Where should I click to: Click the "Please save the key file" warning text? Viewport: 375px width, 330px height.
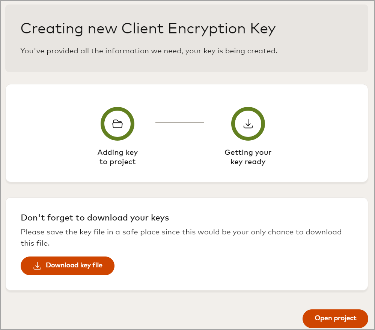(x=181, y=232)
